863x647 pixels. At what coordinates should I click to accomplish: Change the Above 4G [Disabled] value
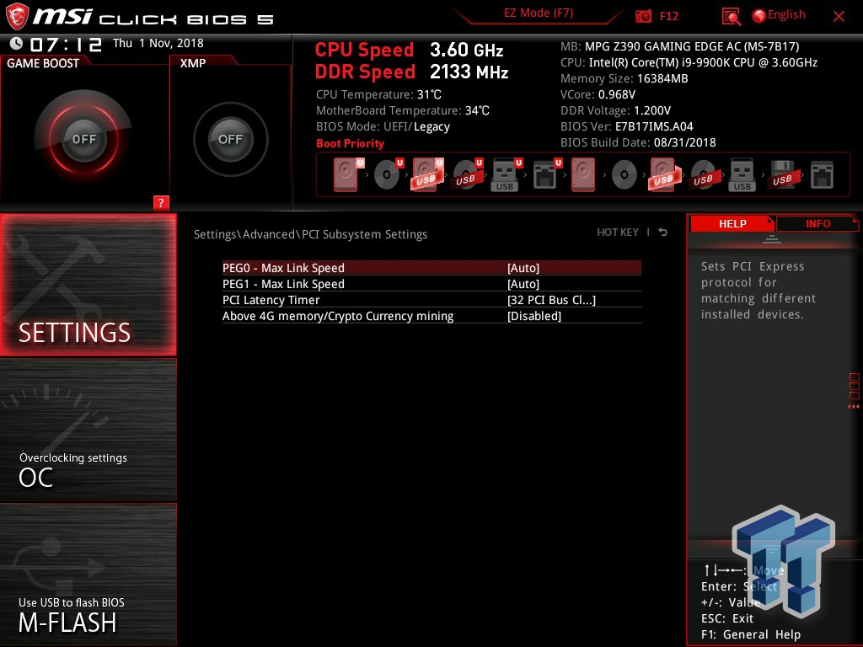pyautogui.click(x=534, y=316)
